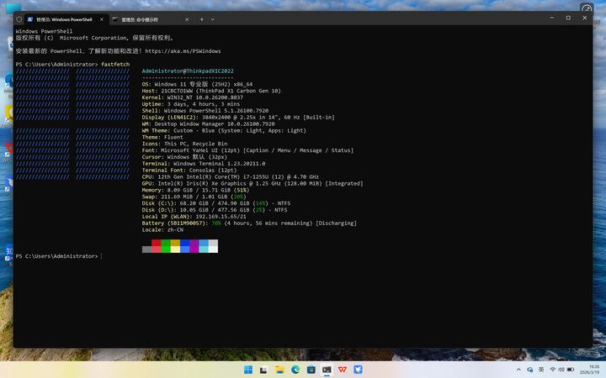Viewport: 606px width, 378px height.
Task: Click the Disk (D:\) usage line
Action: [215, 210]
